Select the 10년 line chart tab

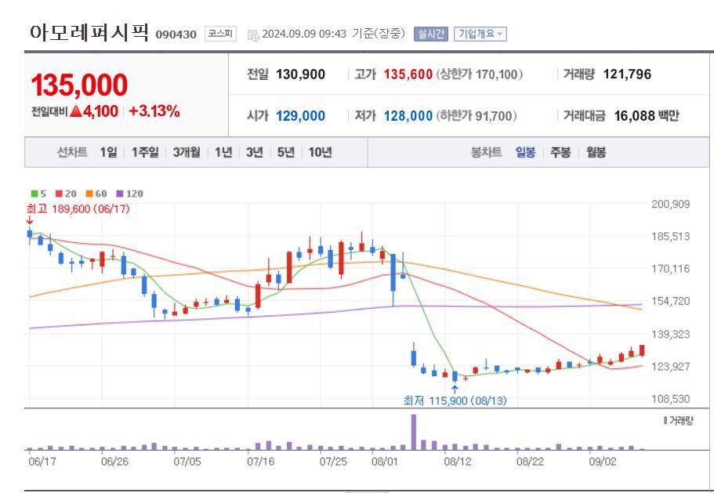pyautogui.click(x=320, y=152)
